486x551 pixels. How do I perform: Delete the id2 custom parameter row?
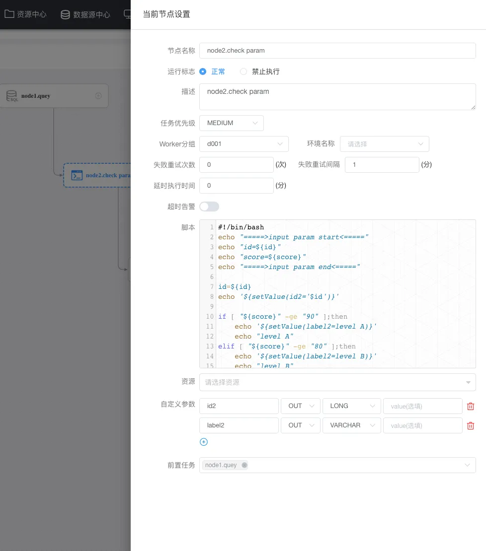(470, 406)
